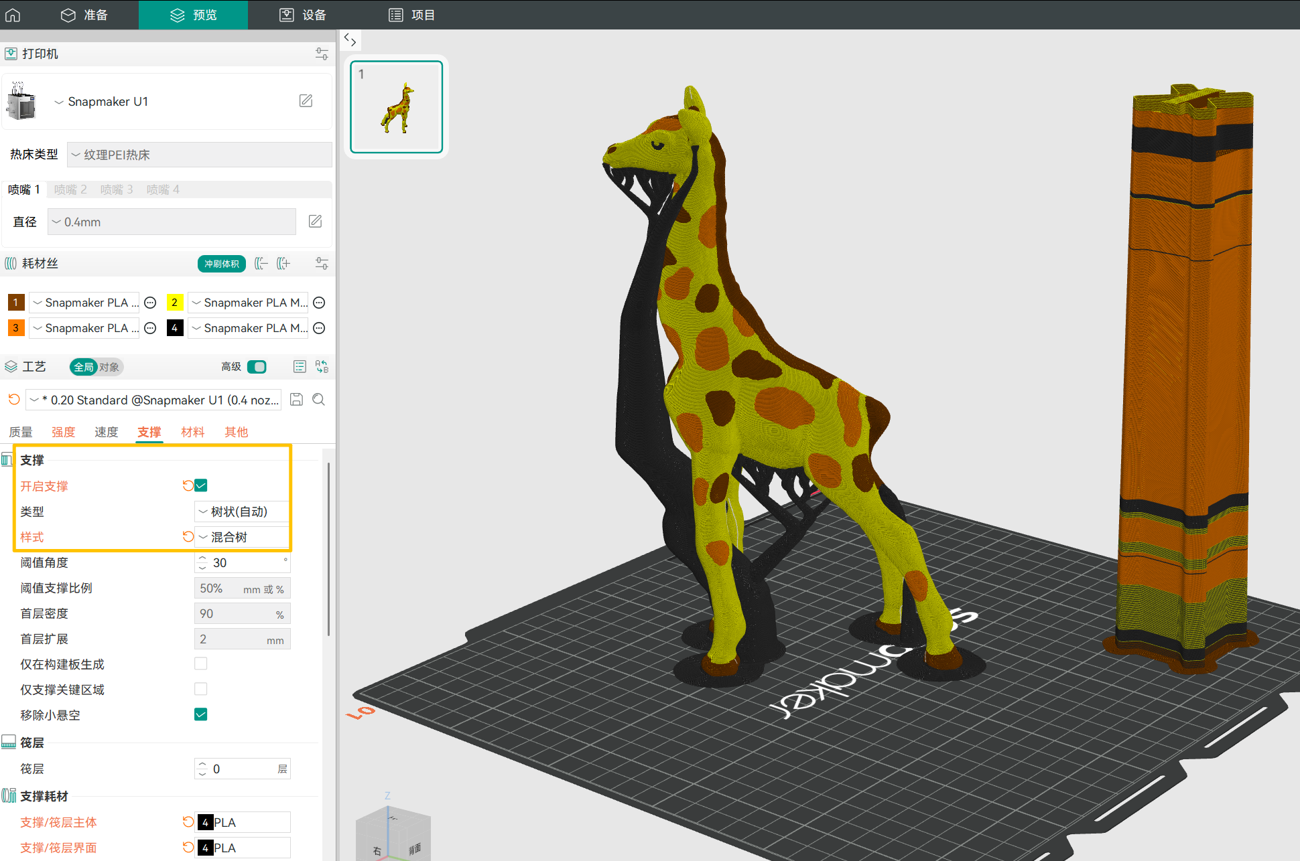Select plate 1 giraffe thumbnail
This screenshot has height=861, width=1300.
coord(397,107)
